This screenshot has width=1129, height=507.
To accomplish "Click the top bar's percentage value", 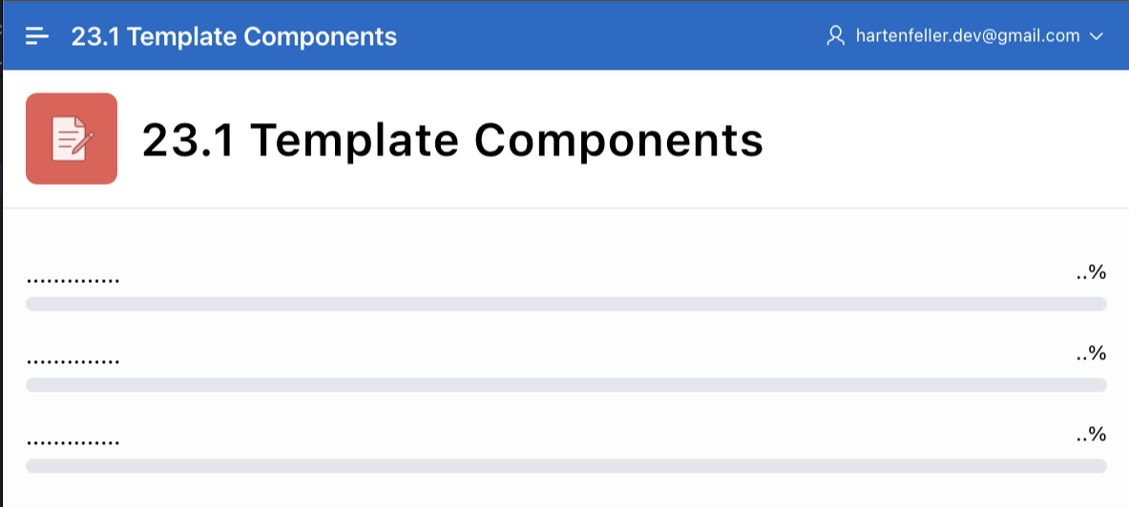I will point(1091,274).
